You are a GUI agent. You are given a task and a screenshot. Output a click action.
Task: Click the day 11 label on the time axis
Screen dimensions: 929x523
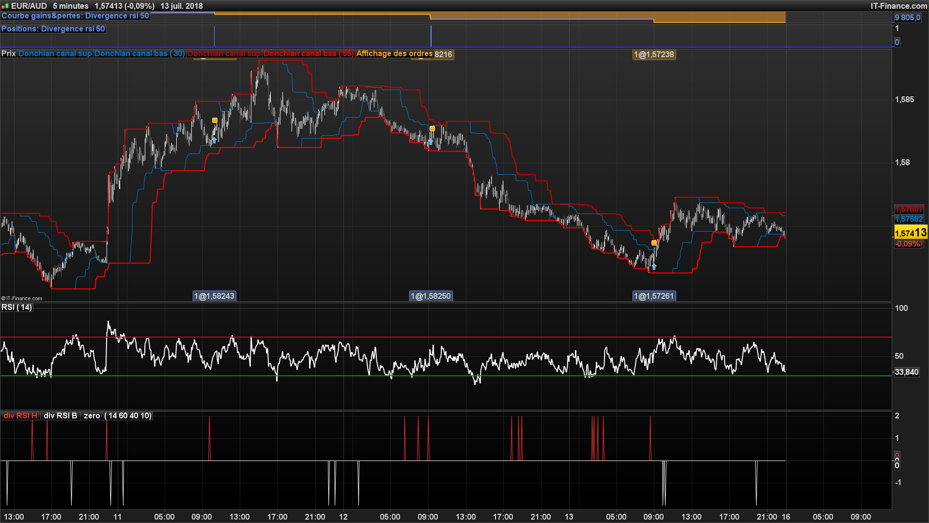click(x=117, y=517)
